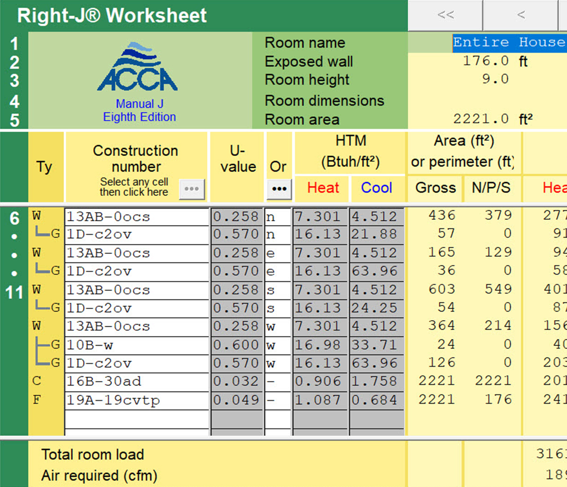567x487 pixels.
Task: Select orientation cell for south wall
Action: pyautogui.click(x=277, y=290)
